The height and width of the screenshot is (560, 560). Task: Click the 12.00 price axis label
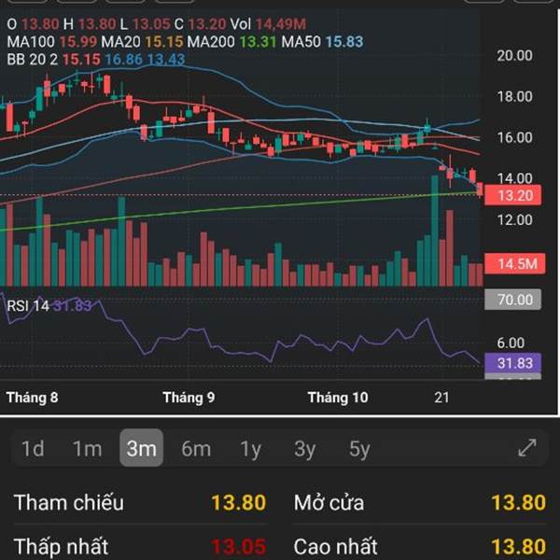coord(514,219)
